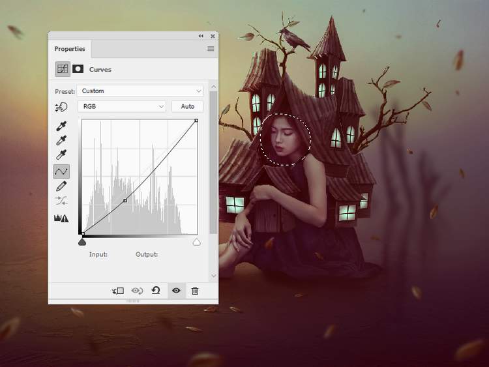The width and height of the screenshot is (489, 367).
Task: Reset to adjustment defaults
Action: [156, 291]
